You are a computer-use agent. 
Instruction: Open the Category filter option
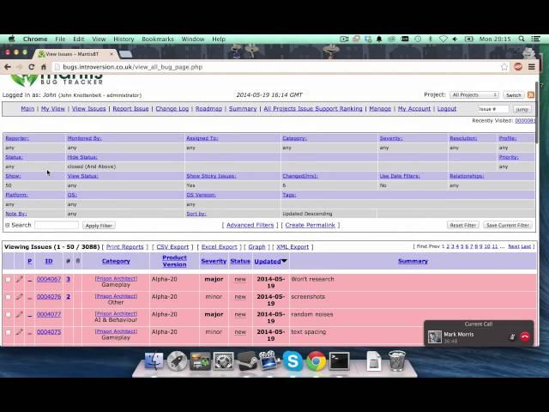pos(294,138)
